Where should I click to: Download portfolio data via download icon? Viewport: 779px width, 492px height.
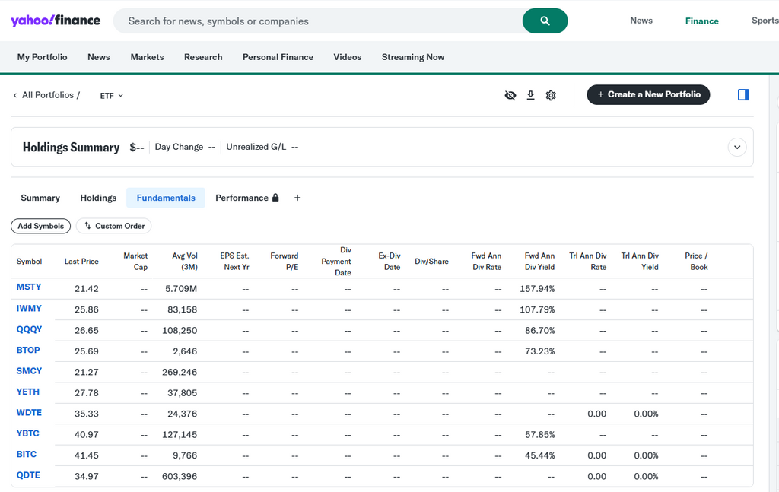(531, 95)
